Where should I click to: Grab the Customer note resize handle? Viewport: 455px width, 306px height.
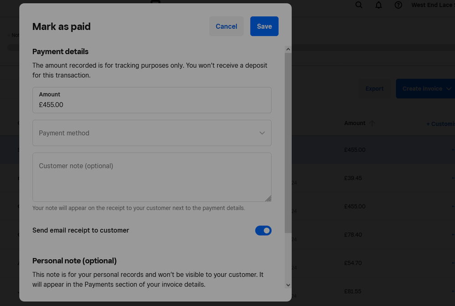(268, 198)
